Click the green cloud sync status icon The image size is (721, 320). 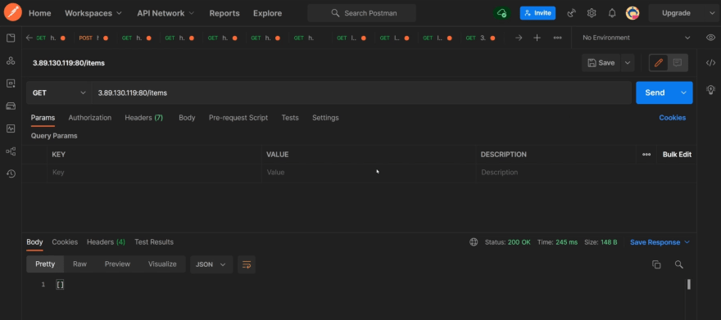pyautogui.click(x=502, y=13)
